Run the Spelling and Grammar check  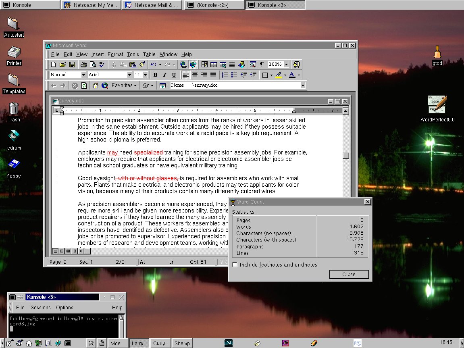tap(102, 65)
